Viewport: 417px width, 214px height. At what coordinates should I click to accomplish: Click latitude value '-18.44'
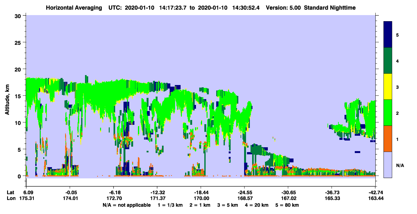point(201,192)
